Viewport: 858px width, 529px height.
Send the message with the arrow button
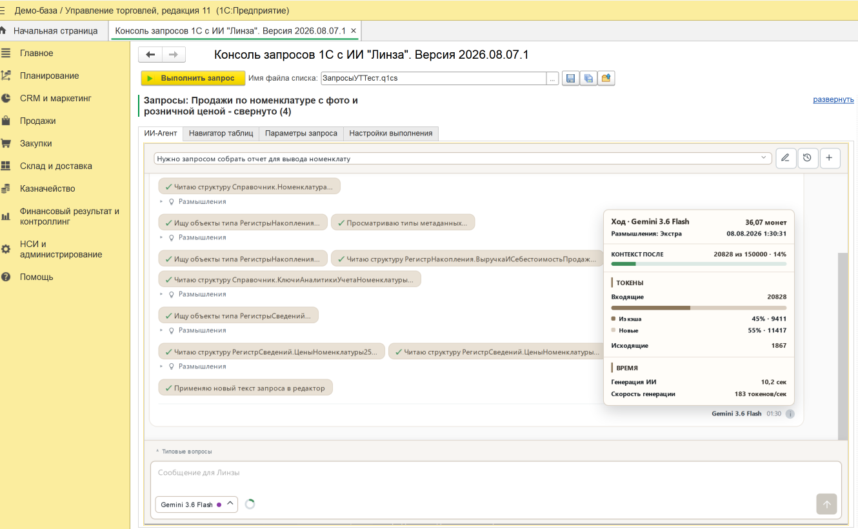tap(826, 504)
